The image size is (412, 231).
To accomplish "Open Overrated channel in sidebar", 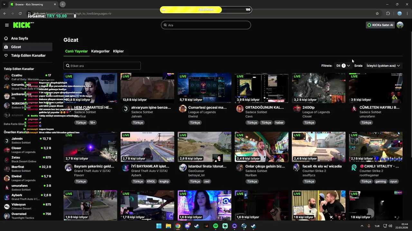I will (28, 216).
